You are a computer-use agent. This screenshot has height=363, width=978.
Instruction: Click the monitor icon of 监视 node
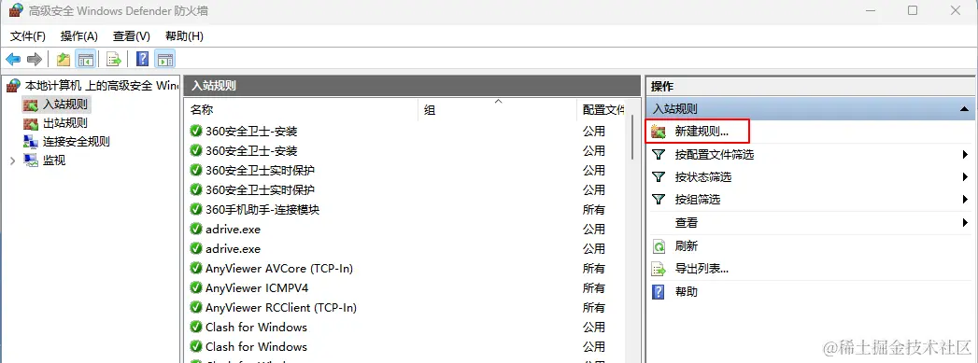pos(31,160)
